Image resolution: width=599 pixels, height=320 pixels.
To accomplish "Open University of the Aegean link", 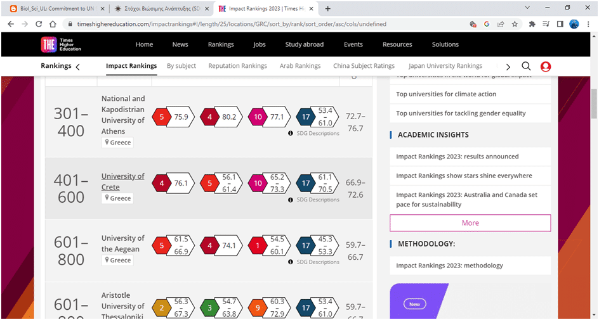I will click(x=122, y=243).
